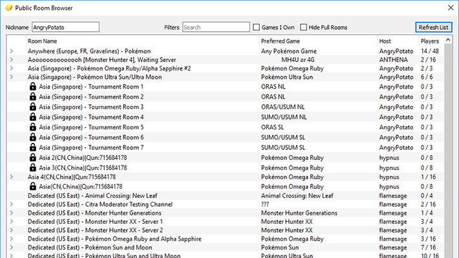Click 'MH4U or 4G' preferred game cell

[x=298, y=59]
